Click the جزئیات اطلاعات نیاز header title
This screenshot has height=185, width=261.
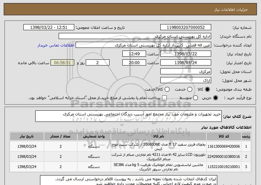(x=231, y=10)
